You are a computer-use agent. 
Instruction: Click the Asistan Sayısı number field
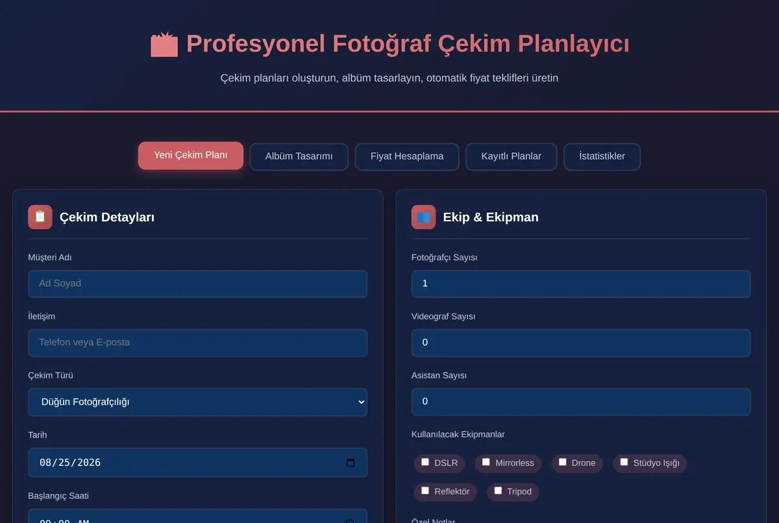click(x=581, y=402)
